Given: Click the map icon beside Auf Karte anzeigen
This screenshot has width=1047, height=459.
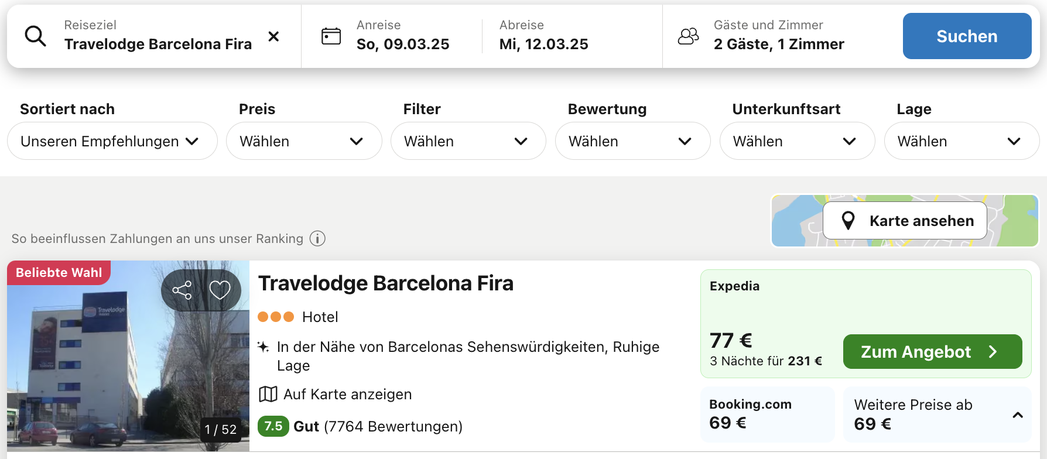Looking at the screenshot, I should pyautogui.click(x=268, y=394).
